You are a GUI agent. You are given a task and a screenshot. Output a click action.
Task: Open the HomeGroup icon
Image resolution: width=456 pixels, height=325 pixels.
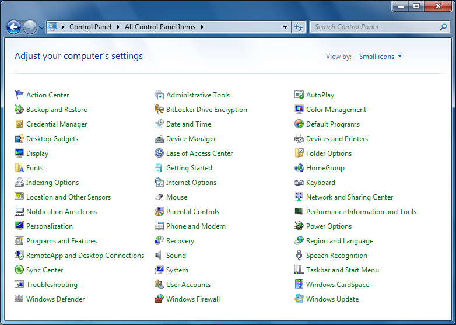299,168
